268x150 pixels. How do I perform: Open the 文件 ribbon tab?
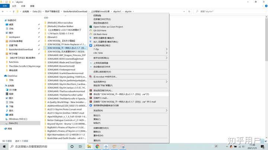pos(4,6)
